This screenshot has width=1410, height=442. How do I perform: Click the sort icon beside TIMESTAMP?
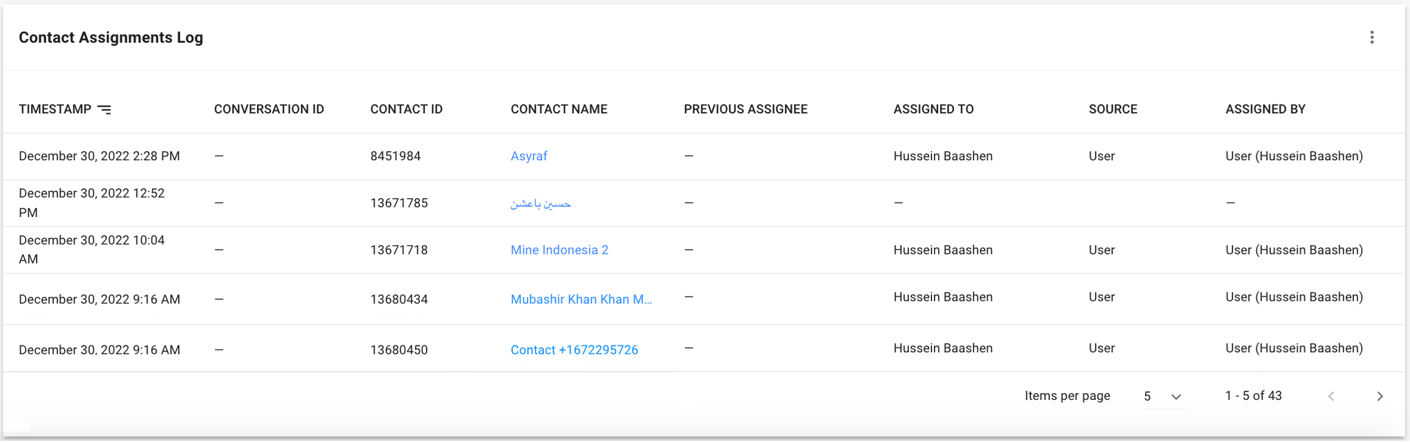point(105,109)
